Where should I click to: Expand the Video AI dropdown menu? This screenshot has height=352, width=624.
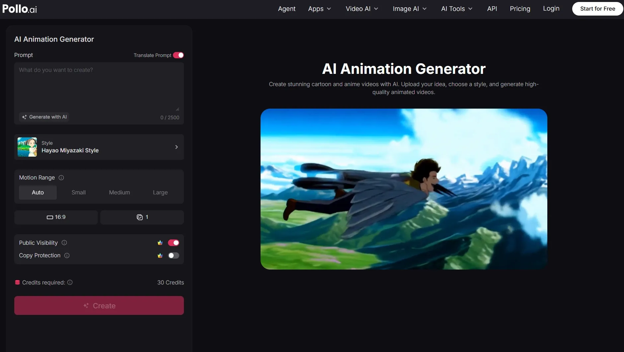click(x=362, y=9)
